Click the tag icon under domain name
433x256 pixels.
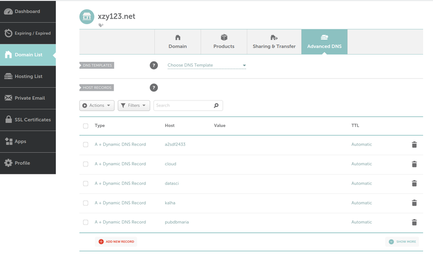(101, 25)
